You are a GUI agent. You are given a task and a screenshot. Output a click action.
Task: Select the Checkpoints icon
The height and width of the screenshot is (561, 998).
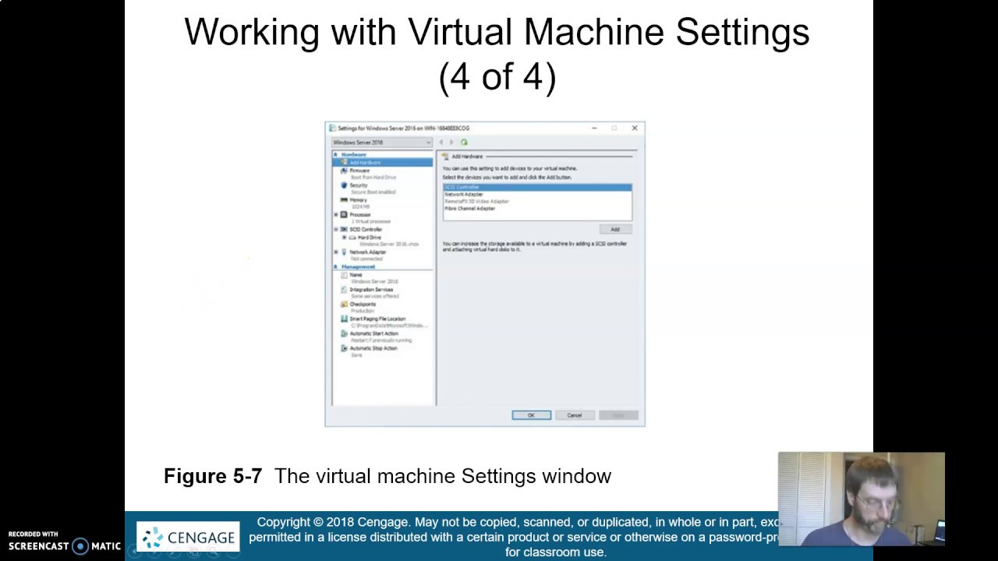(344, 304)
